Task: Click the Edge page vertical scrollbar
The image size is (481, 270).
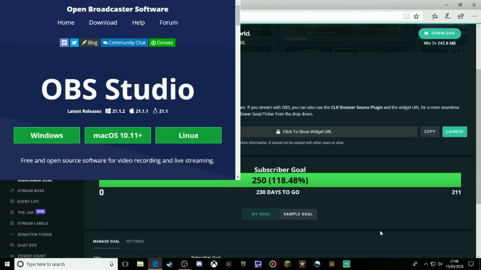Action: (478, 136)
